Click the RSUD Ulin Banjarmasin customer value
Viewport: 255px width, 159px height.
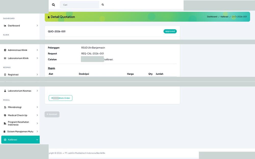click(x=93, y=48)
